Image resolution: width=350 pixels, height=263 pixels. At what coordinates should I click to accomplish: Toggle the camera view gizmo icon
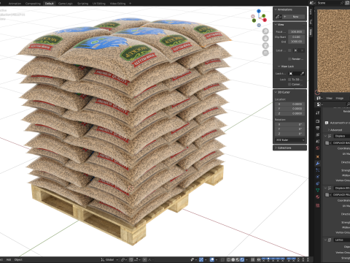pos(265,45)
